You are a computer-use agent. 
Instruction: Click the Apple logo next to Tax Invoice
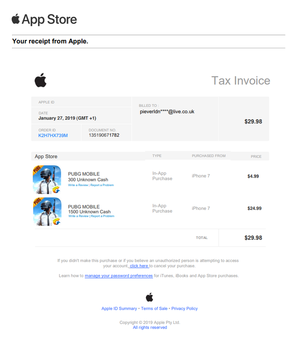(41, 80)
